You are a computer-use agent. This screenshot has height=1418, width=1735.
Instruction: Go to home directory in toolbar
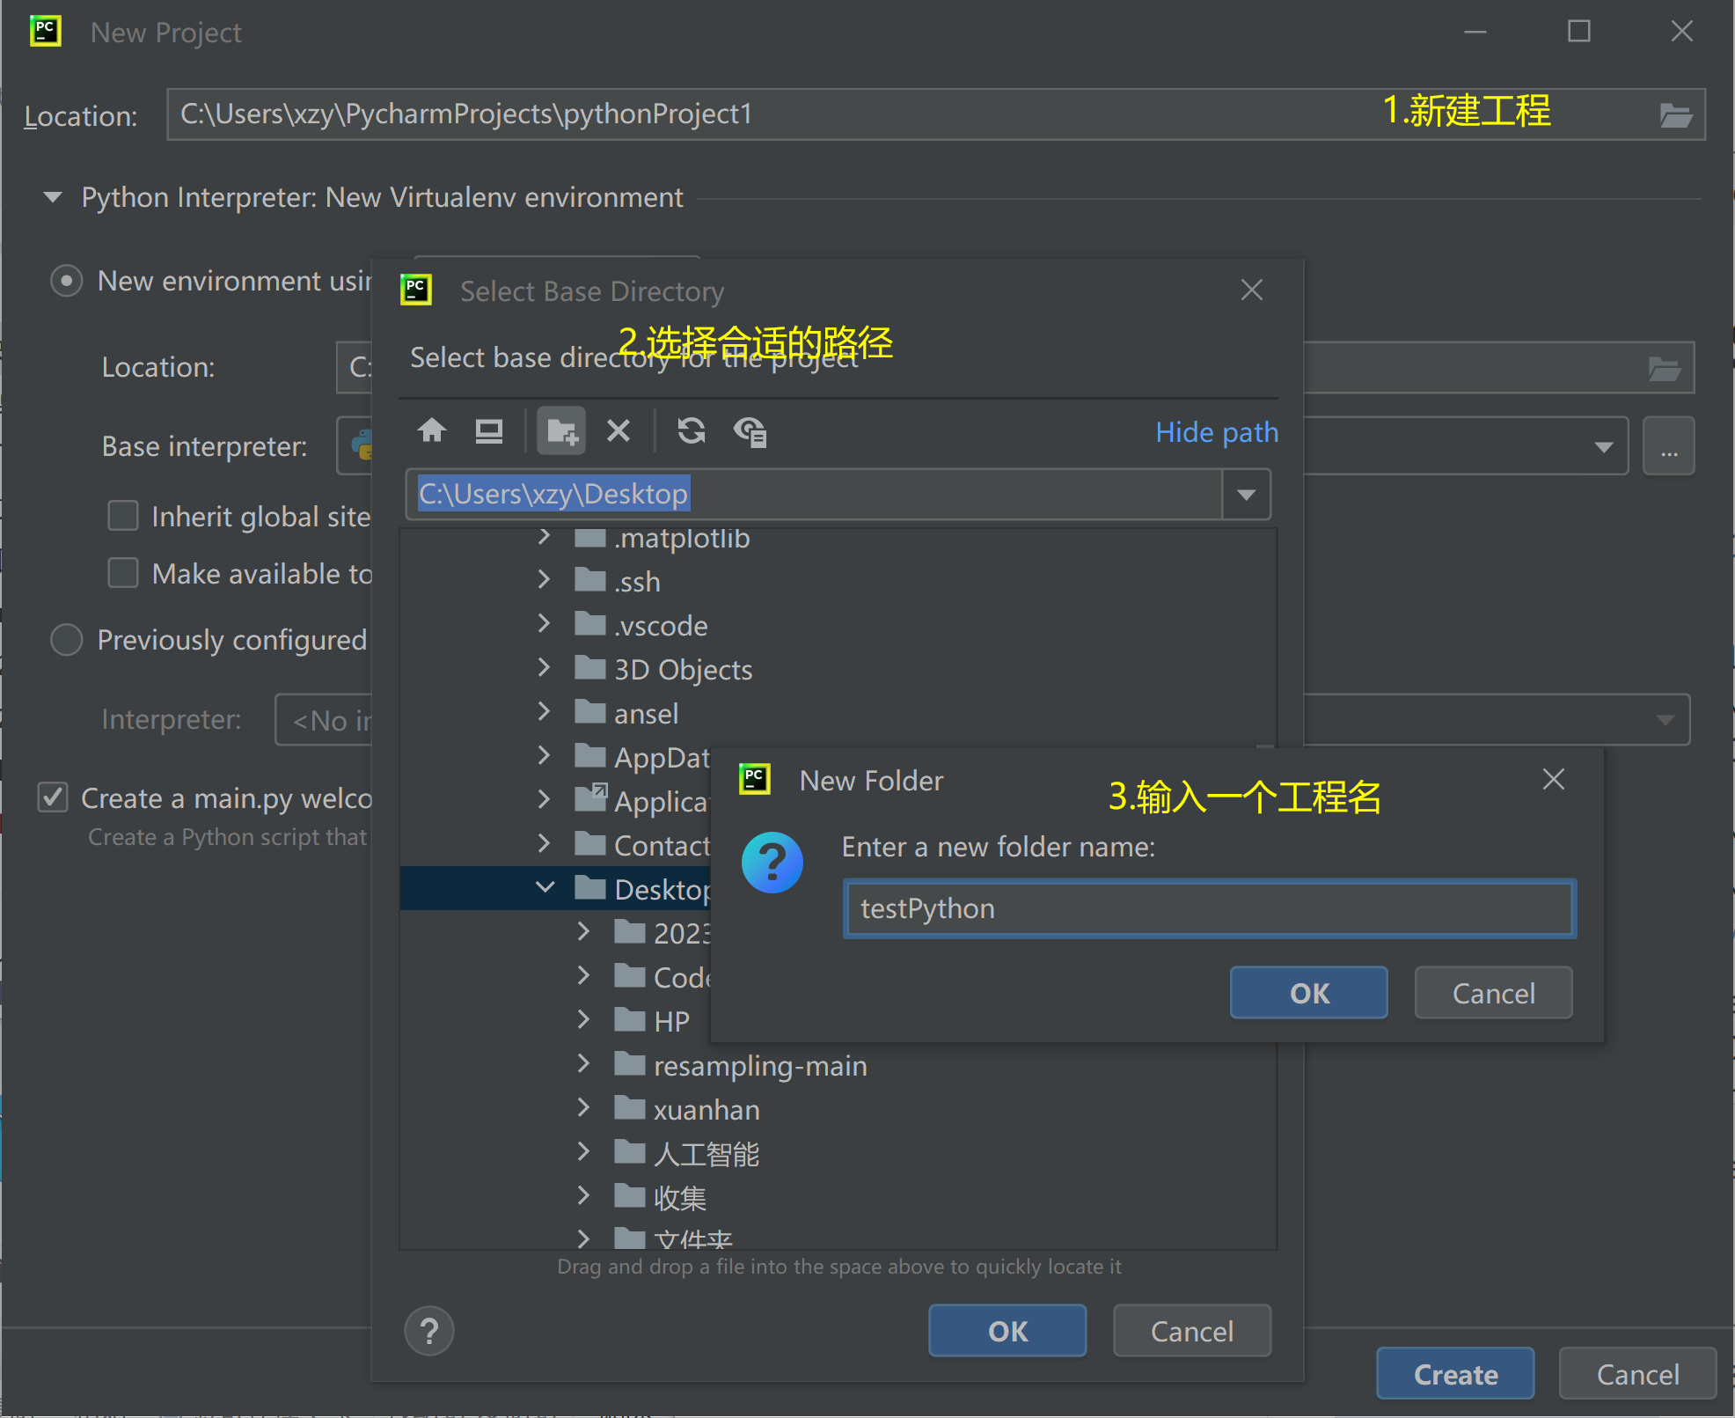432,430
